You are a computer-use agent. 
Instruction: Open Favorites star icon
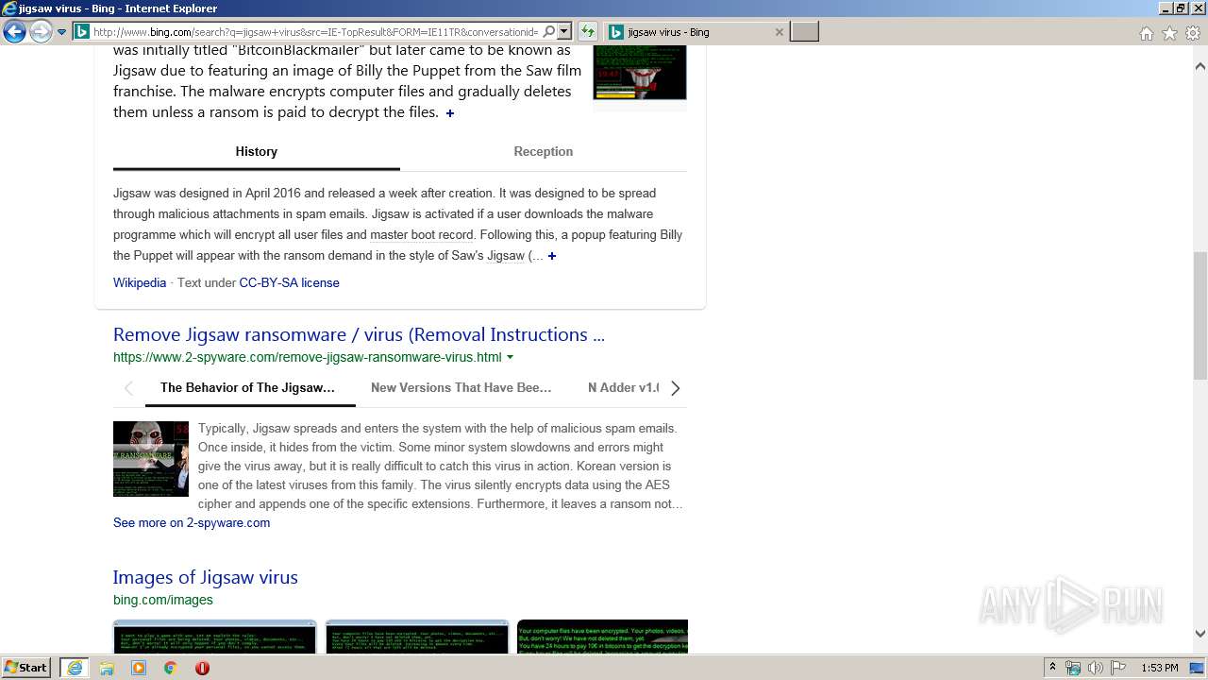1169,33
